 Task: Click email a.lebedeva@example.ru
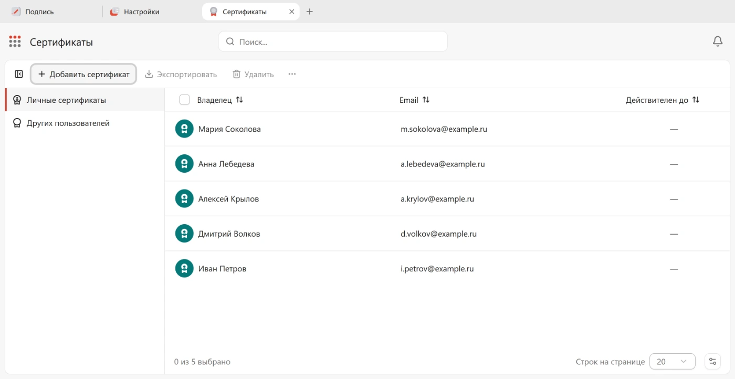pyautogui.click(x=443, y=164)
